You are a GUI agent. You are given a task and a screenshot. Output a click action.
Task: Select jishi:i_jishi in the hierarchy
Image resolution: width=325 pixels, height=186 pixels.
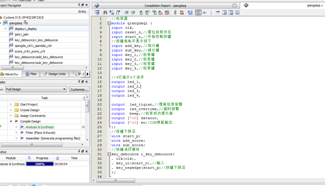coord(21,34)
